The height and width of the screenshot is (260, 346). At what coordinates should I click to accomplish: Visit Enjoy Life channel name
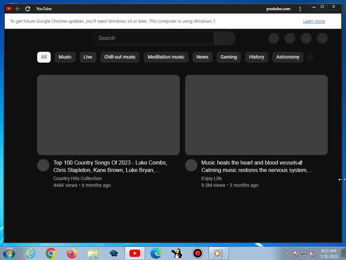point(212,178)
